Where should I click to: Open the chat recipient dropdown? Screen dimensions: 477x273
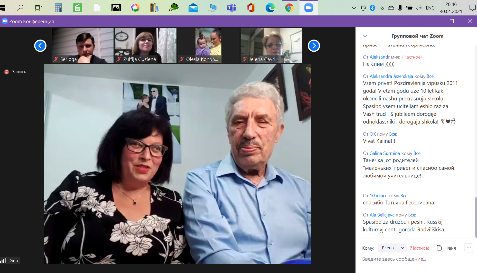[x=392, y=248]
